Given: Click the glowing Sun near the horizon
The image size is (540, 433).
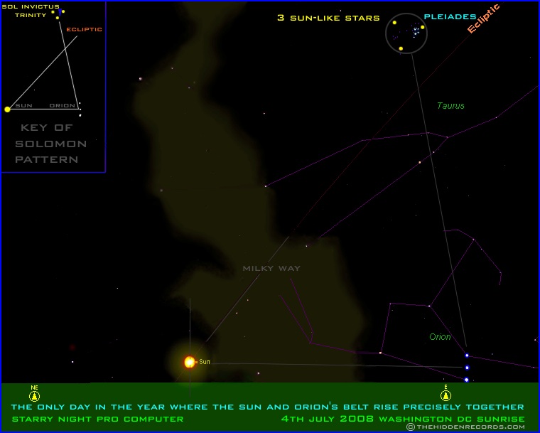Looking at the screenshot, I should click(190, 362).
